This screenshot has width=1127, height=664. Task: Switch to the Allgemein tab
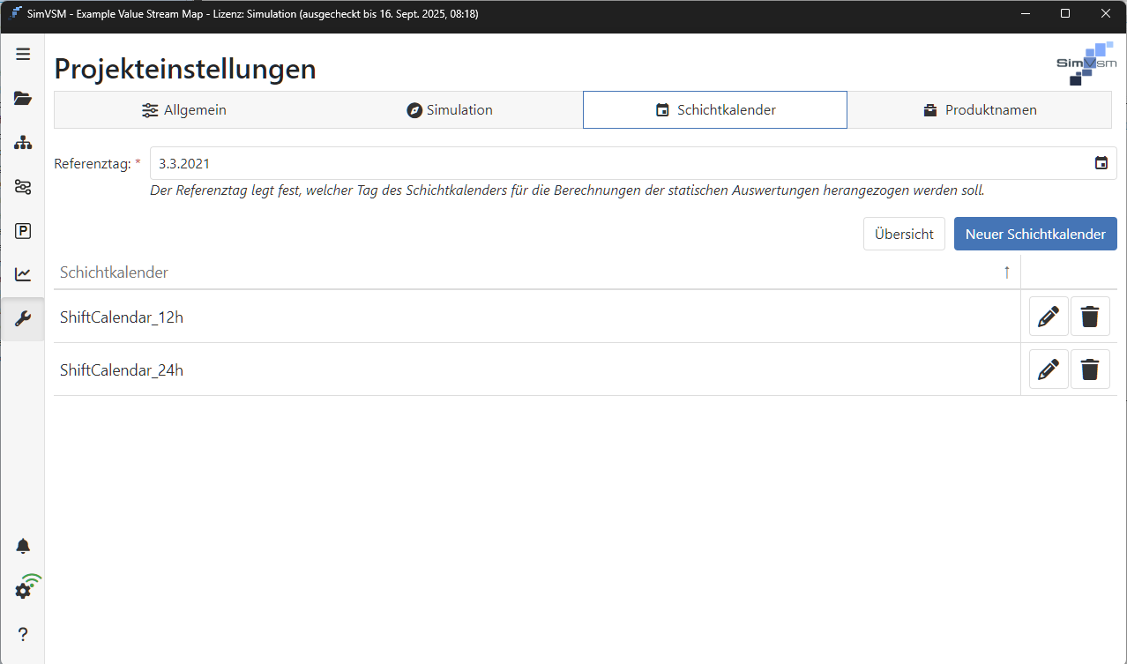183,109
